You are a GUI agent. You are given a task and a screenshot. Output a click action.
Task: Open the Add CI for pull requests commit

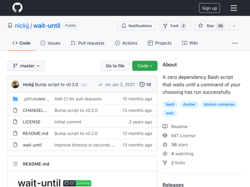[78, 99]
